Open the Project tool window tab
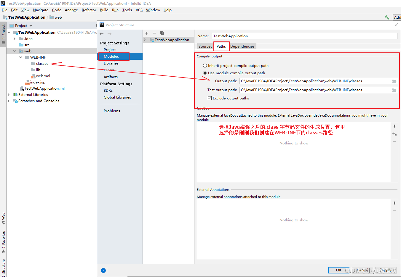 point(3,34)
